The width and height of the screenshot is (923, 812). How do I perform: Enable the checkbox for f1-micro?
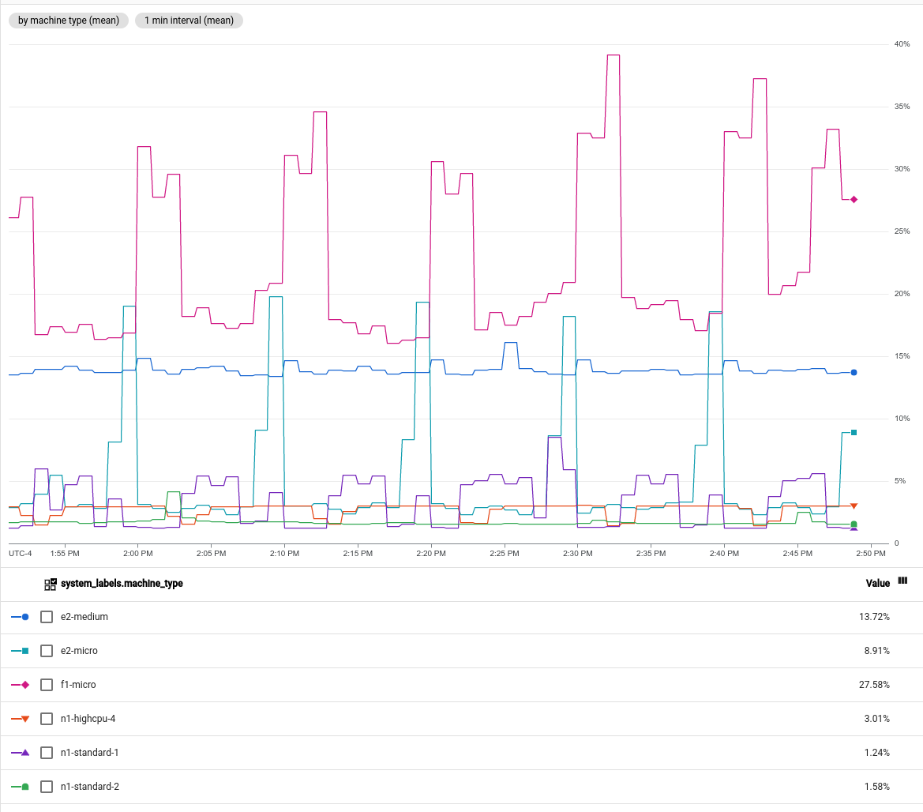(x=46, y=684)
